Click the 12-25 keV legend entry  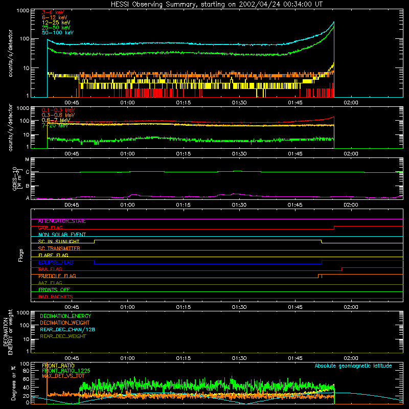point(56,22)
